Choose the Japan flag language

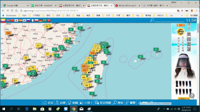[16, 20]
